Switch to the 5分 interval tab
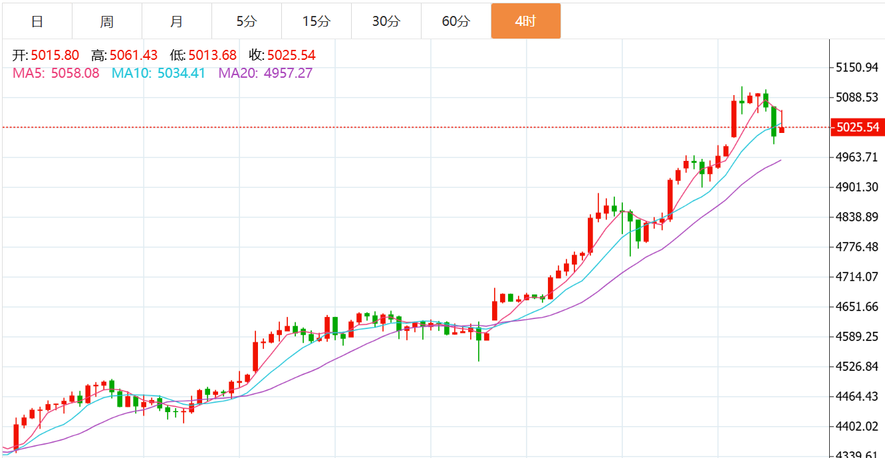The width and height of the screenshot is (885, 458). tap(247, 21)
